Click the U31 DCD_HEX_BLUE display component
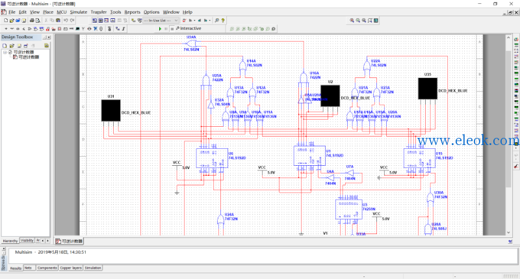520x279 pixels. coord(110,111)
